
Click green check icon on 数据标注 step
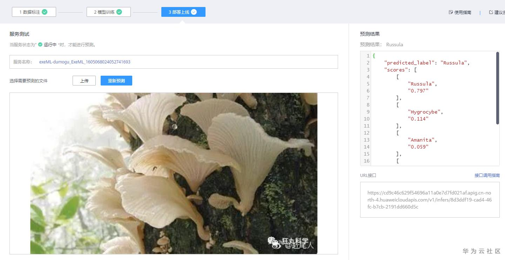click(x=44, y=12)
